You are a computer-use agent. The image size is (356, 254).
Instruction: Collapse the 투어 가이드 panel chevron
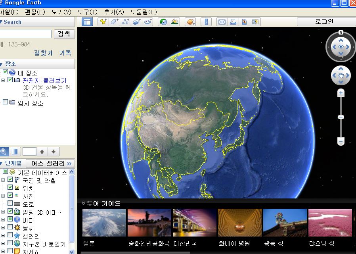83,203
